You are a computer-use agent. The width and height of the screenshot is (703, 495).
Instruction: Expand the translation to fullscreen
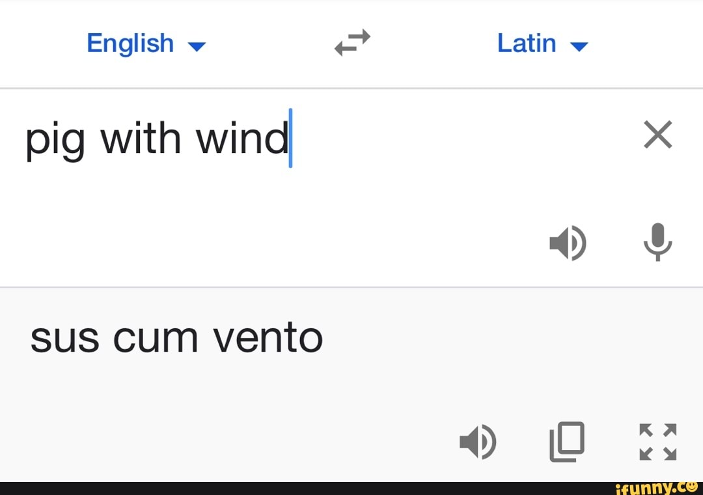point(657,442)
